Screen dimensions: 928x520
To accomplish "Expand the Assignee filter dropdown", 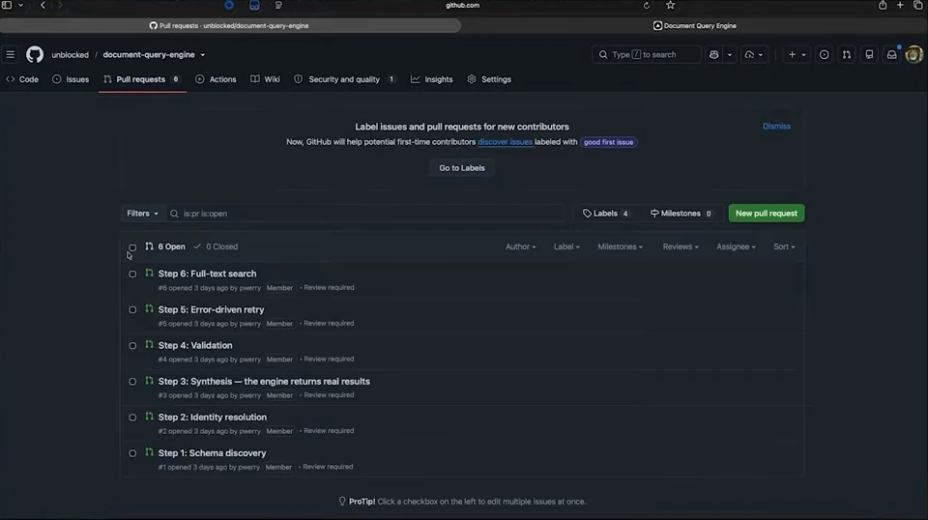I will click(x=736, y=246).
